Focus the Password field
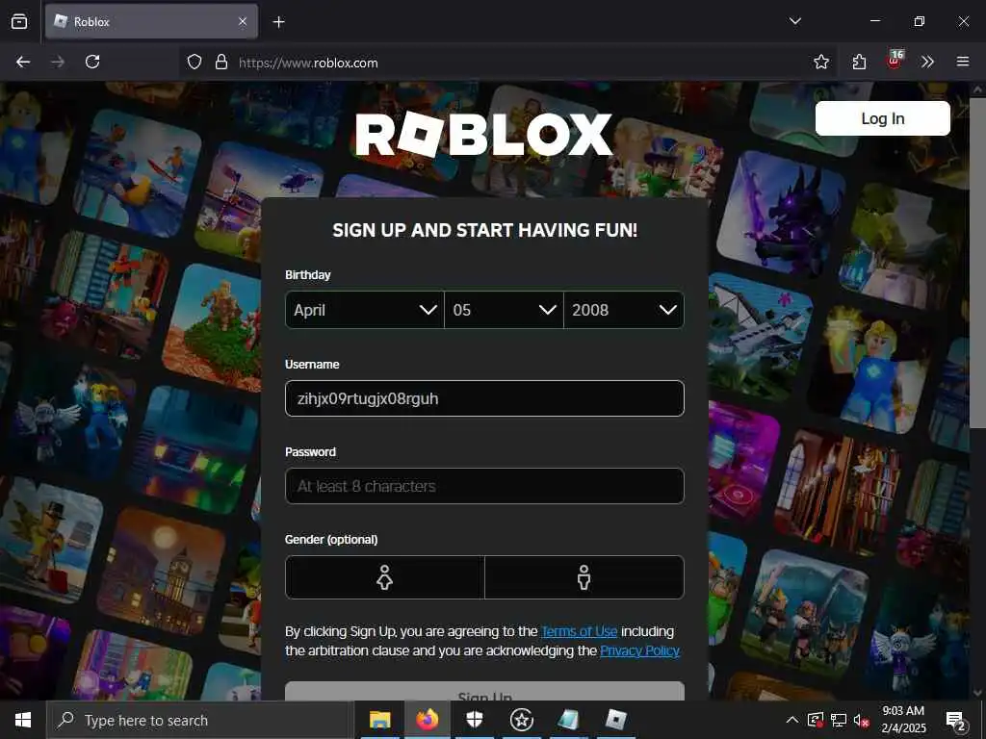986x739 pixels. pos(484,486)
